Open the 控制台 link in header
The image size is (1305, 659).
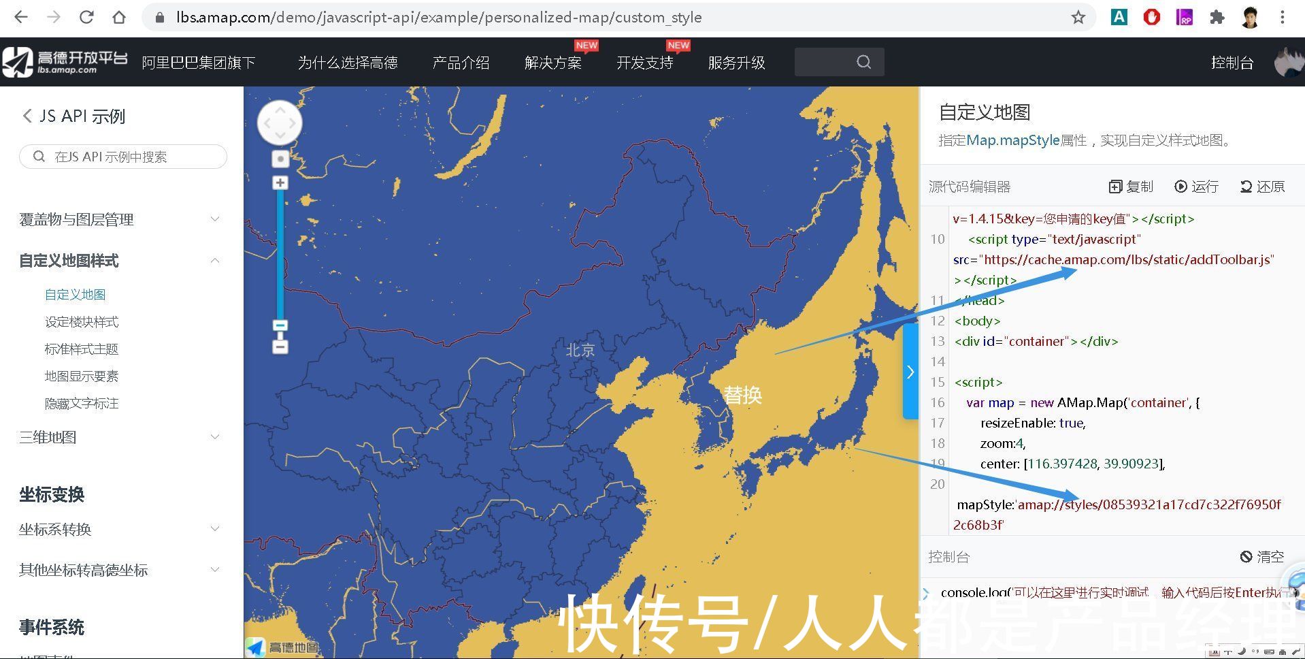1232,63
